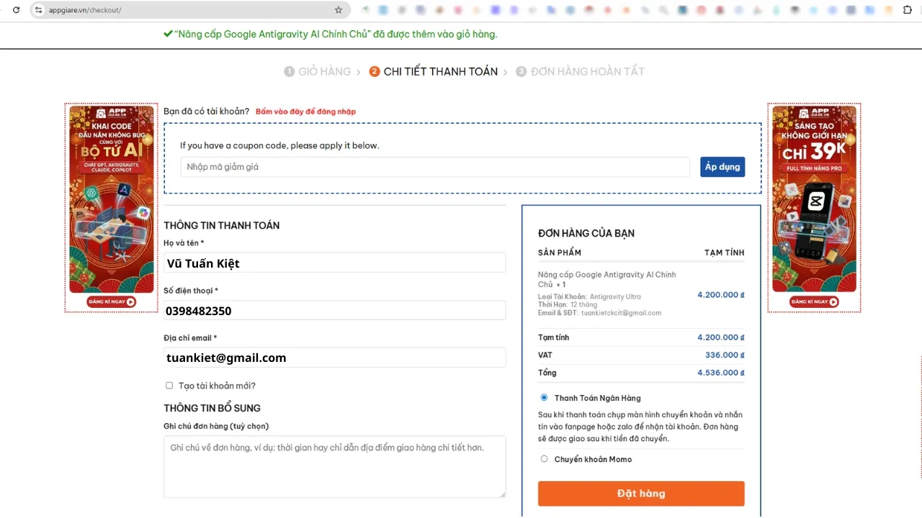This screenshot has height=518, width=922.
Task: Select Thanh Toán Ngân Hàng payment option
Action: 544,398
